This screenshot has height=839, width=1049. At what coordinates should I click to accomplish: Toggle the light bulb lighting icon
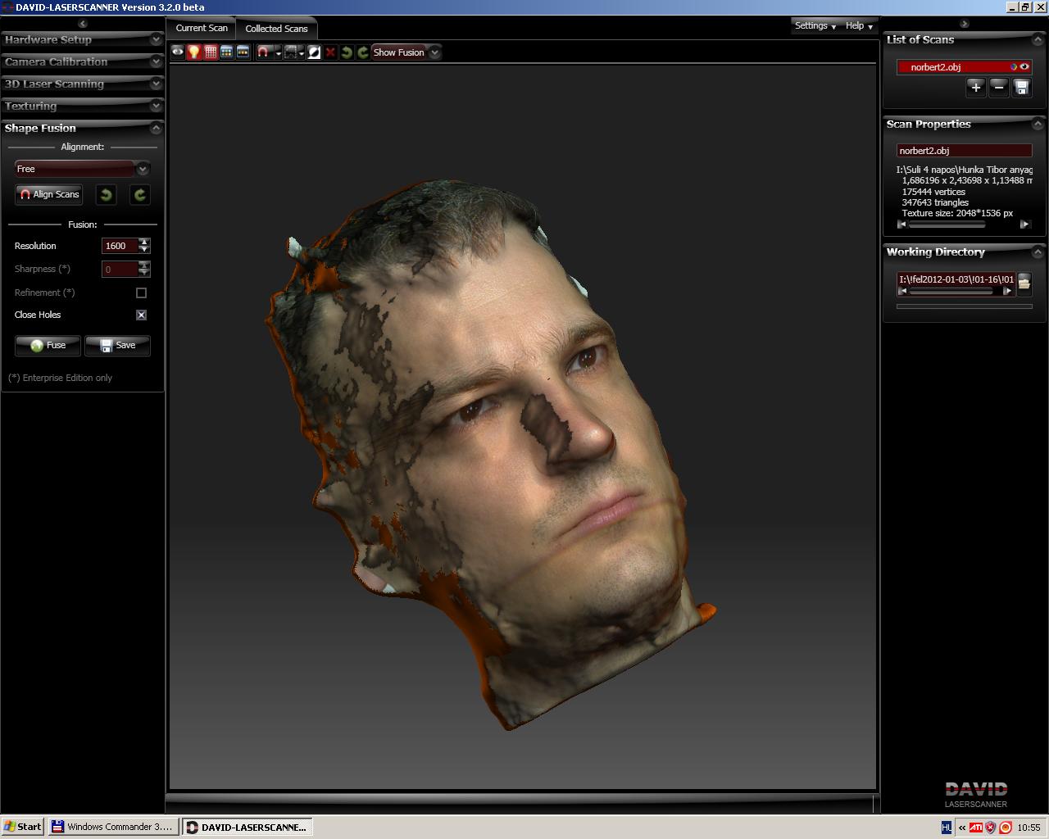click(193, 52)
